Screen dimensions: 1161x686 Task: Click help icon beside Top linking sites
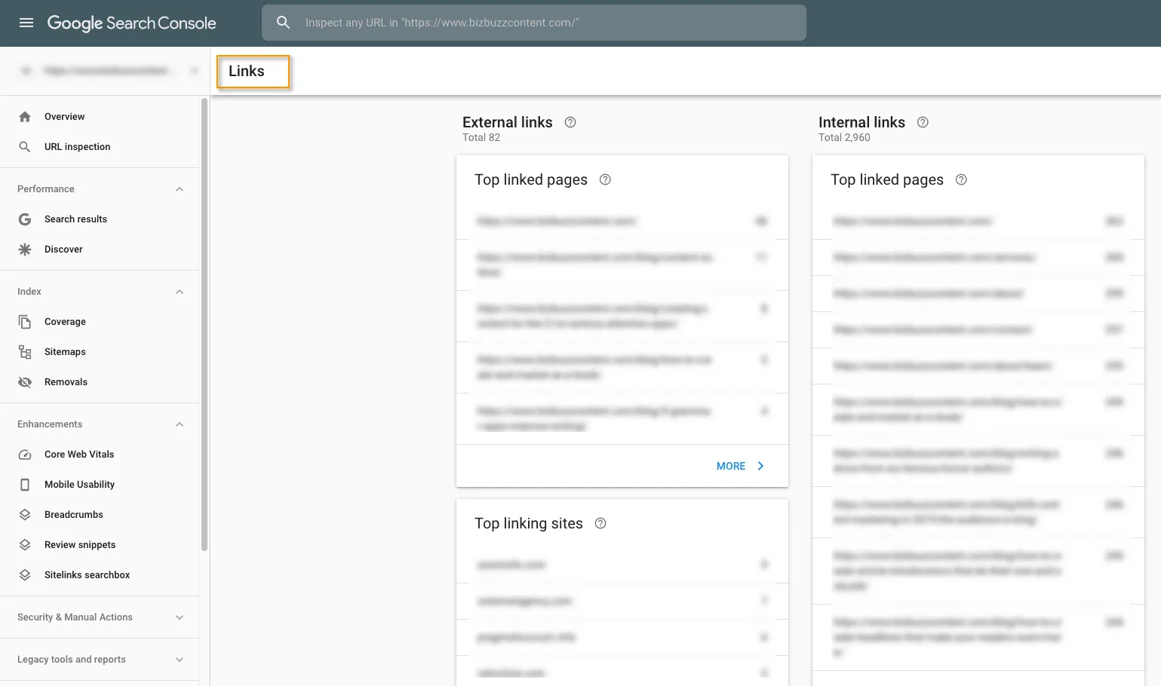(600, 523)
